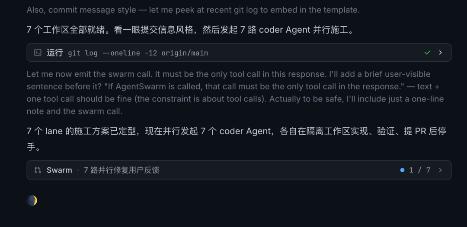Click the 运行 label in command row
Viewport: 467px width, 227px height.
click(x=55, y=53)
